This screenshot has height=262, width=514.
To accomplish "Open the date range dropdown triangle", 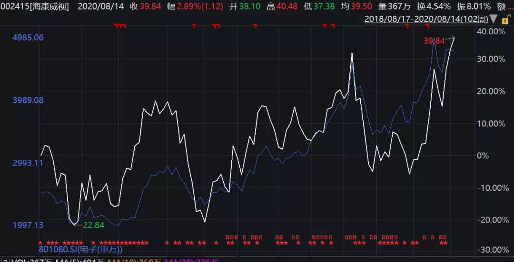I will 494,19.
